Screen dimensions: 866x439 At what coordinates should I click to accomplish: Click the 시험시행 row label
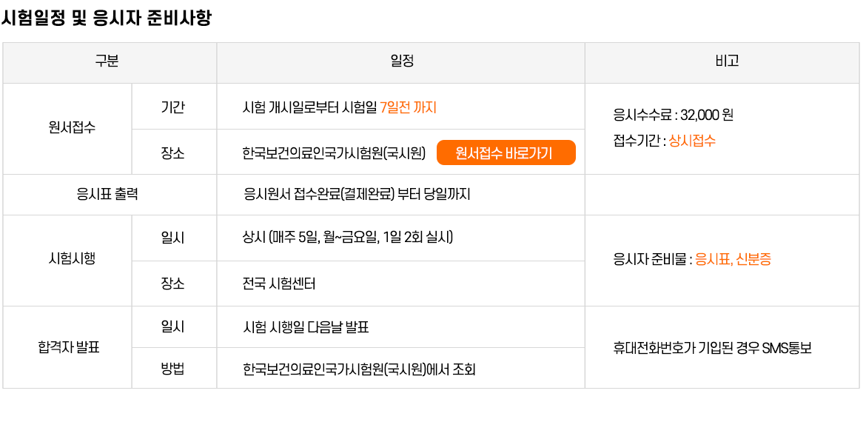[72, 259]
